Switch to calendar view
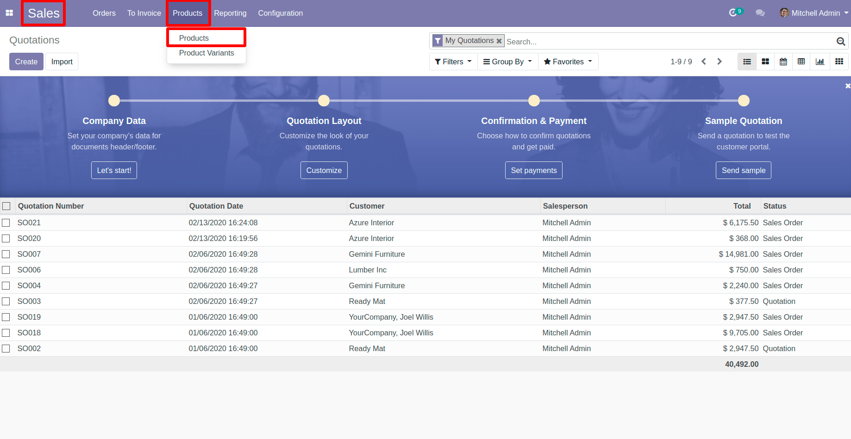 click(783, 62)
